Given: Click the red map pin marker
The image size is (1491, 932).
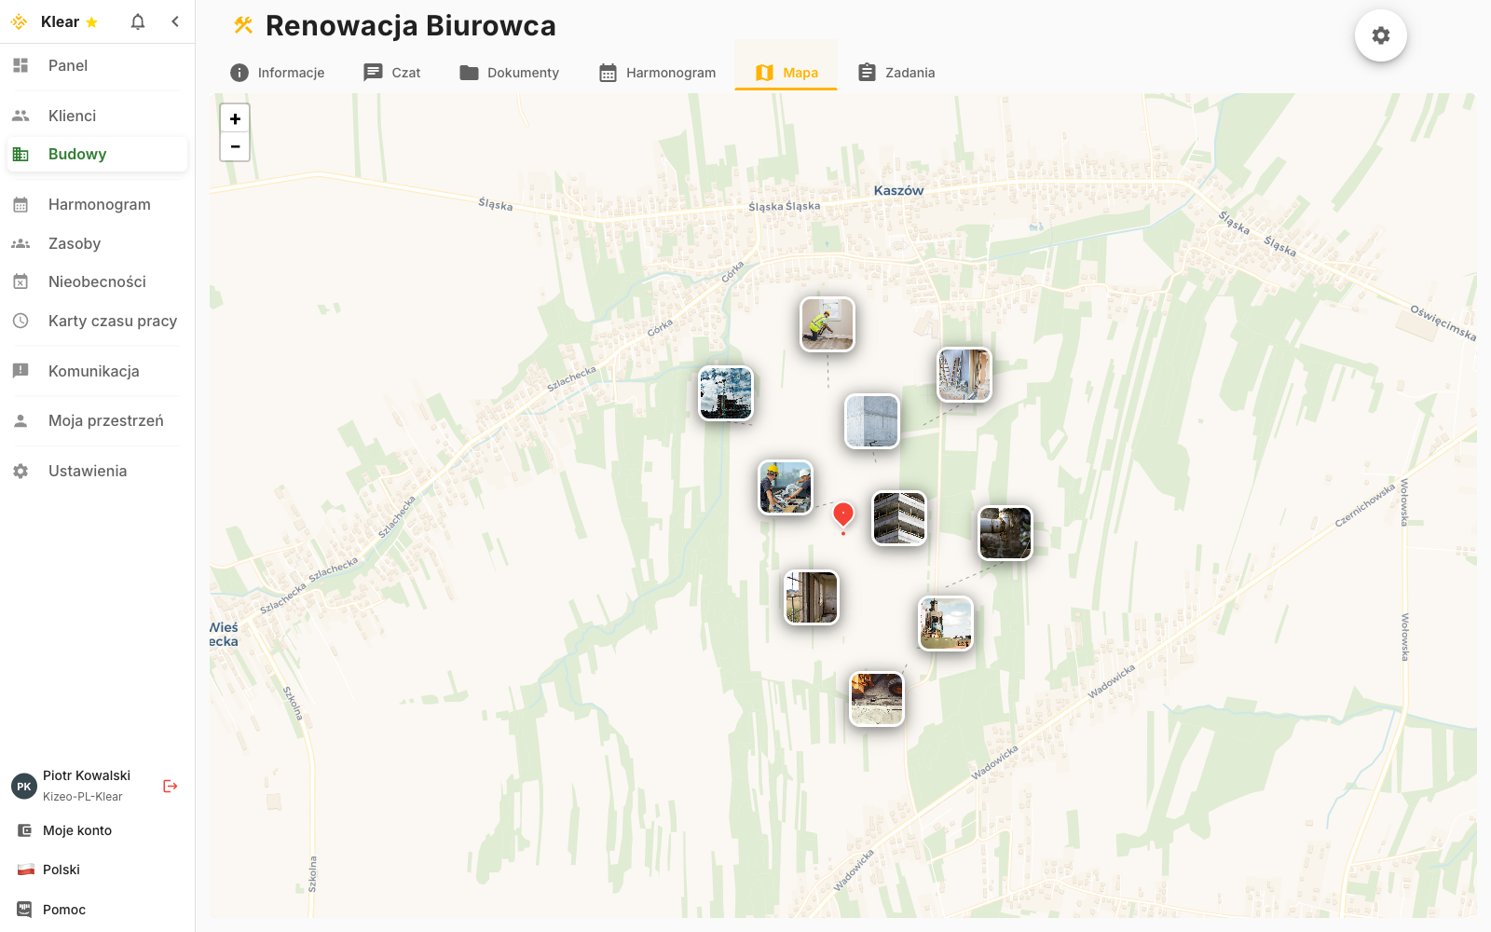Looking at the screenshot, I should pos(843,514).
